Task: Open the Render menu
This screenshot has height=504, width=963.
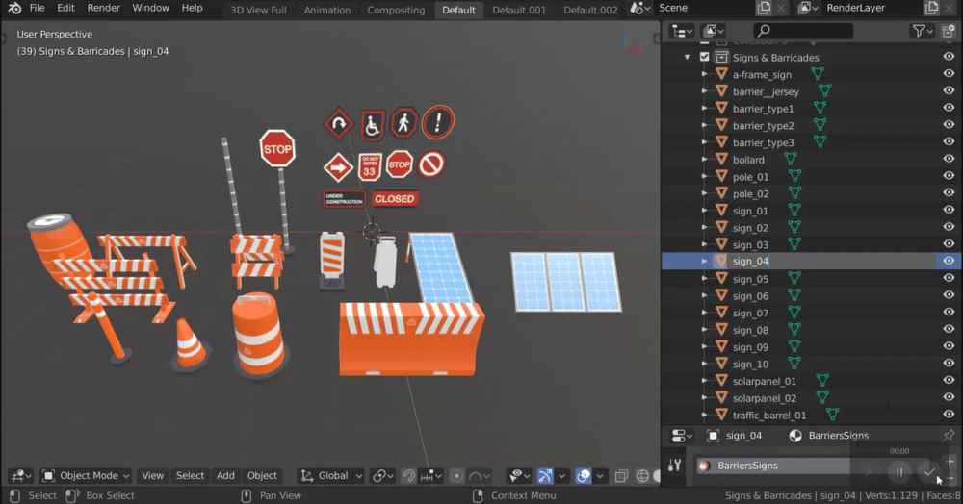Action: [x=104, y=8]
